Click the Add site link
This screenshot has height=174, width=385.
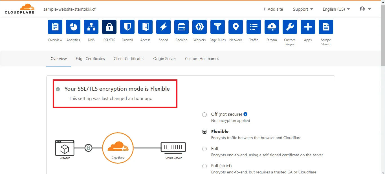coord(273,9)
